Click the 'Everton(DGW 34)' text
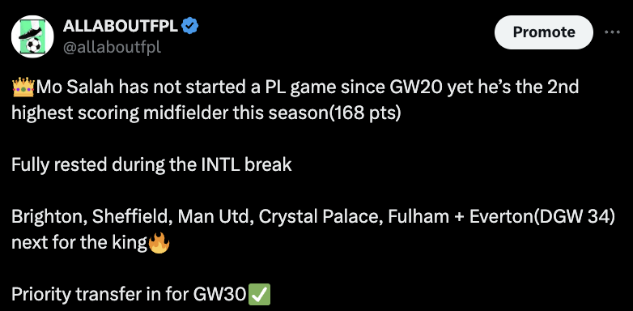 click(x=544, y=217)
